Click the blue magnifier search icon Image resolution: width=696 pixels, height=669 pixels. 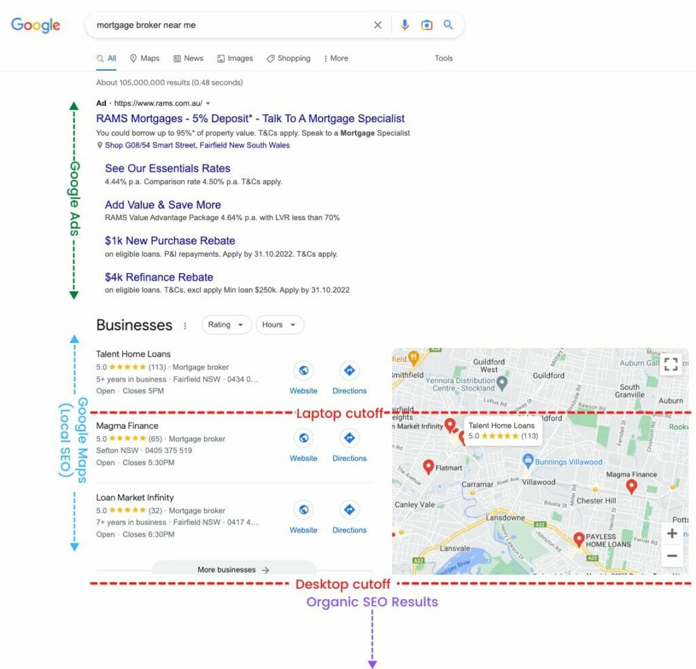pyautogui.click(x=449, y=25)
